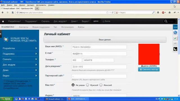Open the ADM side panel button
Image resolution: width=180 pixels, height=101 pixels.
pyautogui.click(x=175, y=27)
